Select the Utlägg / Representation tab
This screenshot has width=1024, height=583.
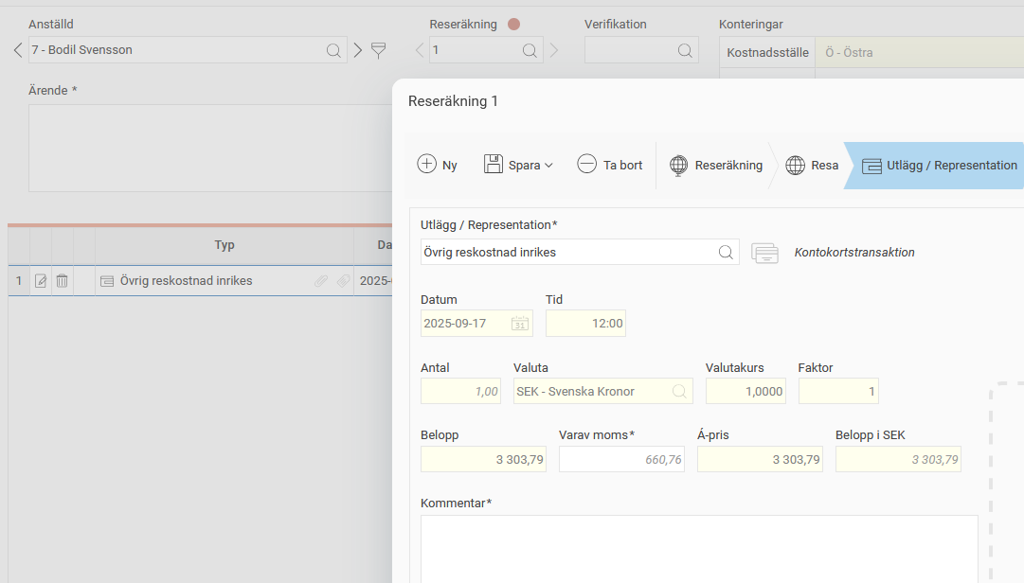940,166
